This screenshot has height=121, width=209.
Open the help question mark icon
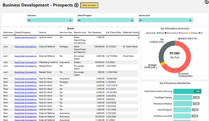[207, 2]
